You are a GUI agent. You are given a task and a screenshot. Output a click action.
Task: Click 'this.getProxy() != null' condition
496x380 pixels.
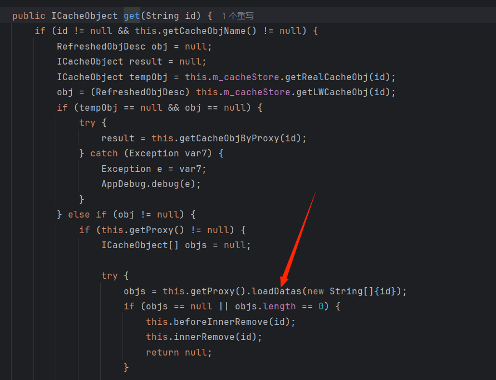pyautogui.click(x=165, y=230)
